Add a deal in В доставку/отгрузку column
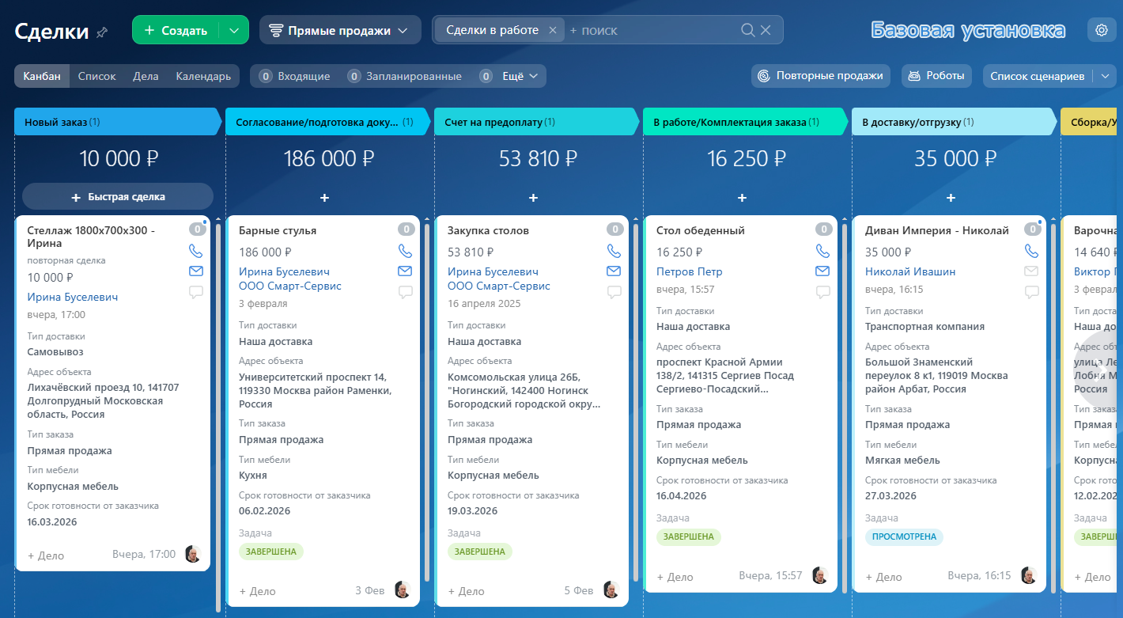Viewport: 1123px width, 618px height. 951,197
